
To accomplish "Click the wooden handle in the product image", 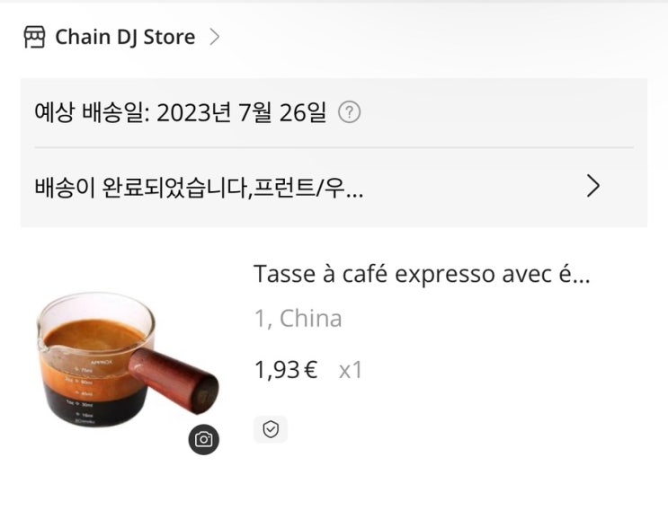I will 174,381.
